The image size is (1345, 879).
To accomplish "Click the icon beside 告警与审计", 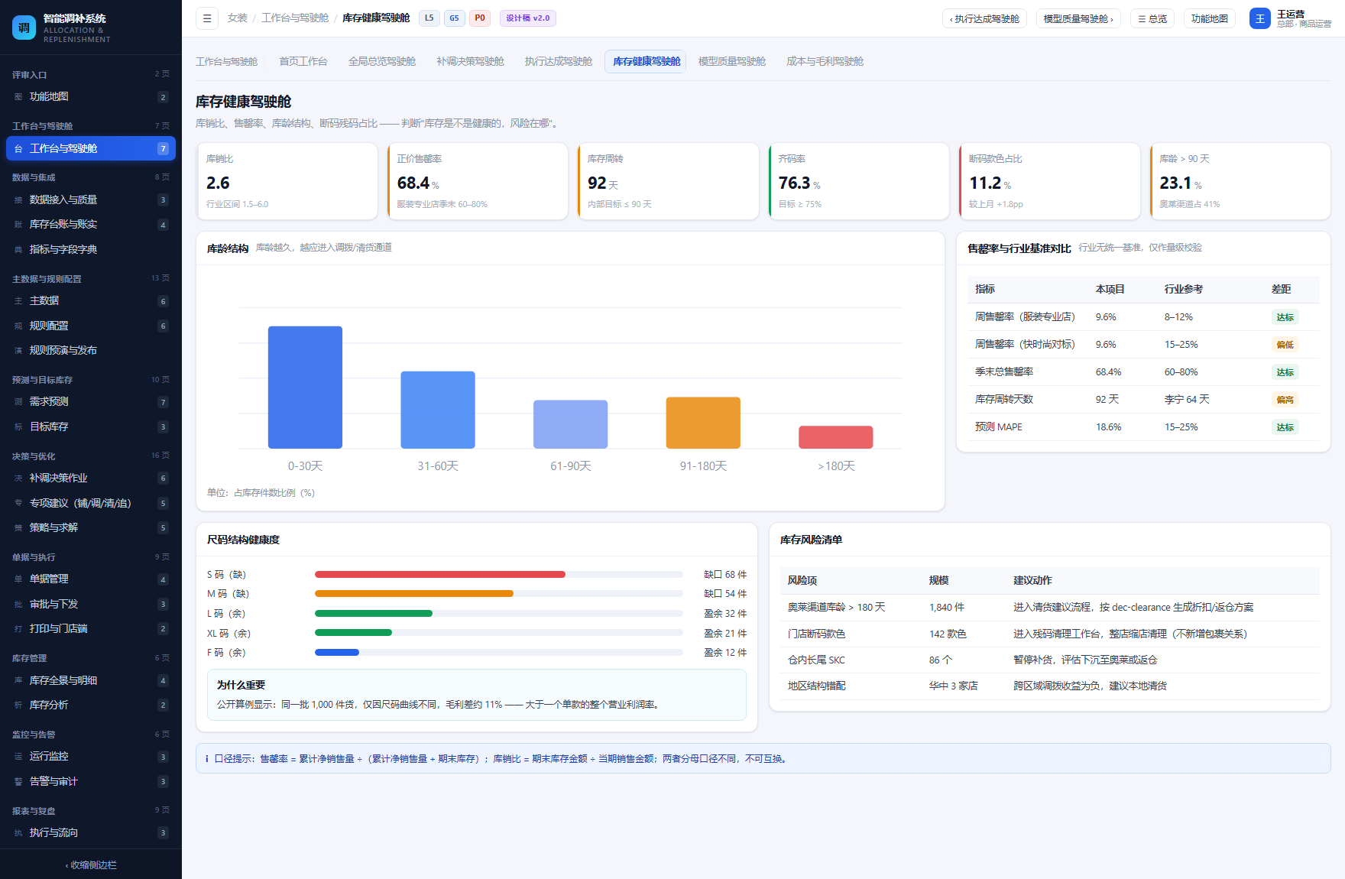I will [18, 782].
